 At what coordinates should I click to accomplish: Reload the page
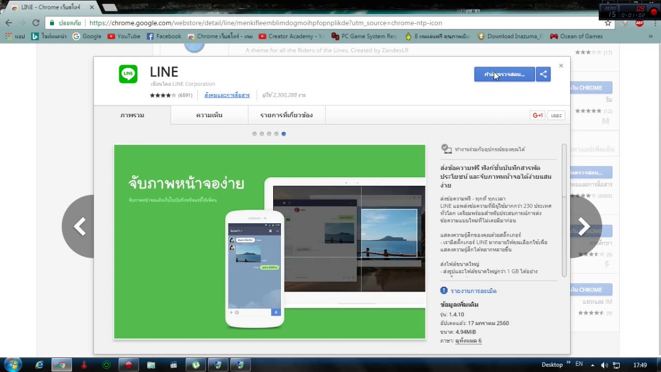tap(36, 23)
